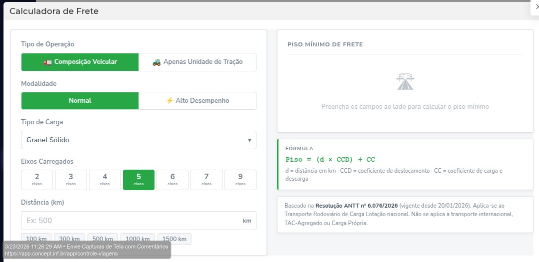The height and width of the screenshot is (262, 539).
Task: Close the Calculadora de Frete dialog
Action: point(535,6)
